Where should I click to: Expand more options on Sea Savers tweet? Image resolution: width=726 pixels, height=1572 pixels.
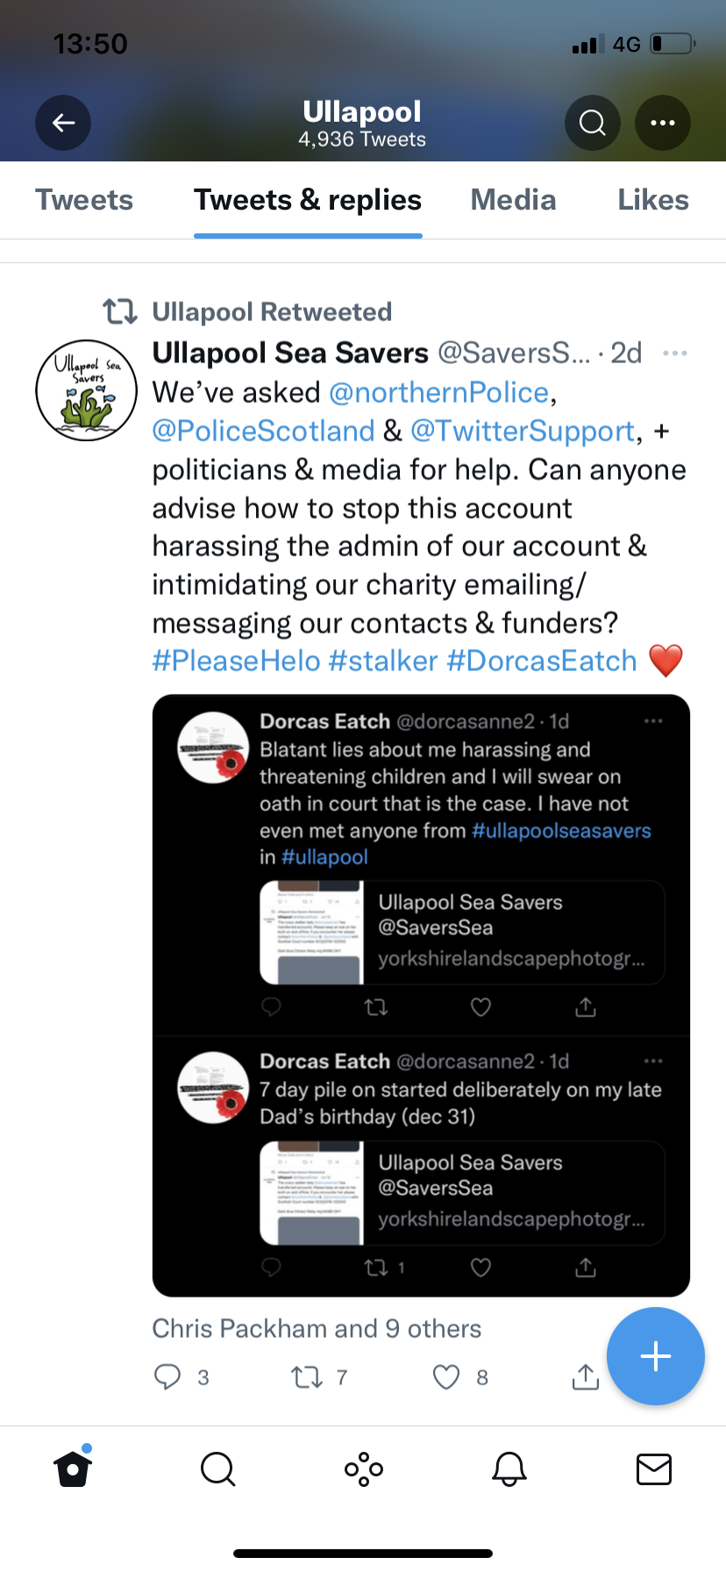click(x=674, y=354)
